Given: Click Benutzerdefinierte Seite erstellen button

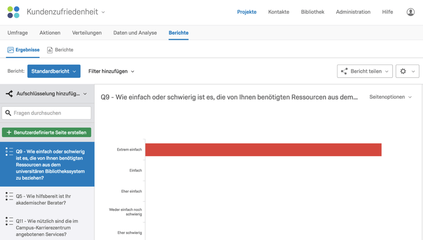Looking at the screenshot, I should click(x=46, y=133).
